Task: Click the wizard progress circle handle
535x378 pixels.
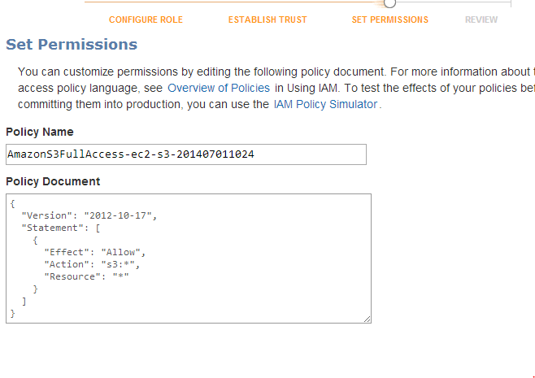Action: pos(389,2)
